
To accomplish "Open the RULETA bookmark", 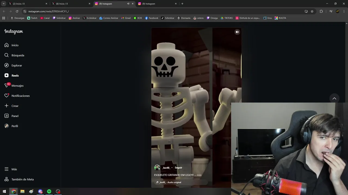I will [280, 18].
